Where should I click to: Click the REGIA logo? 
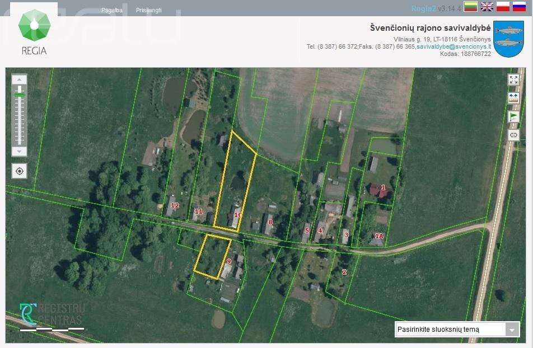(34, 32)
